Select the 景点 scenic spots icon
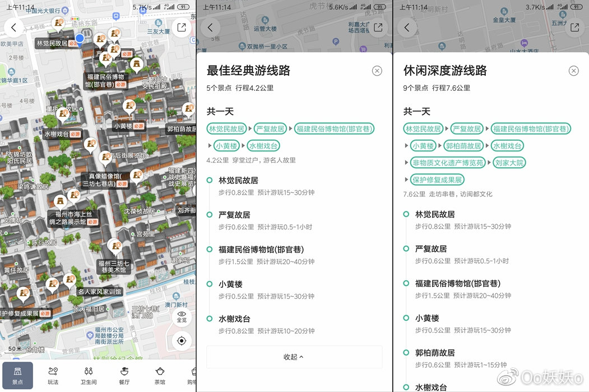The image size is (589, 392). 17,376
